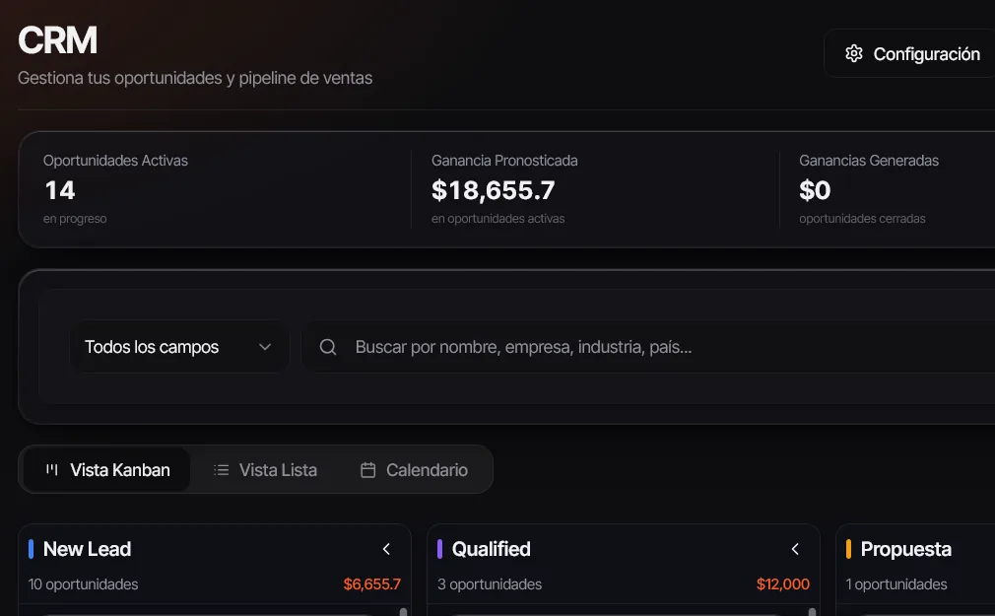The width and height of the screenshot is (995, 616).
Task: Switch to the Vista Lista tab
Action: 265,470
